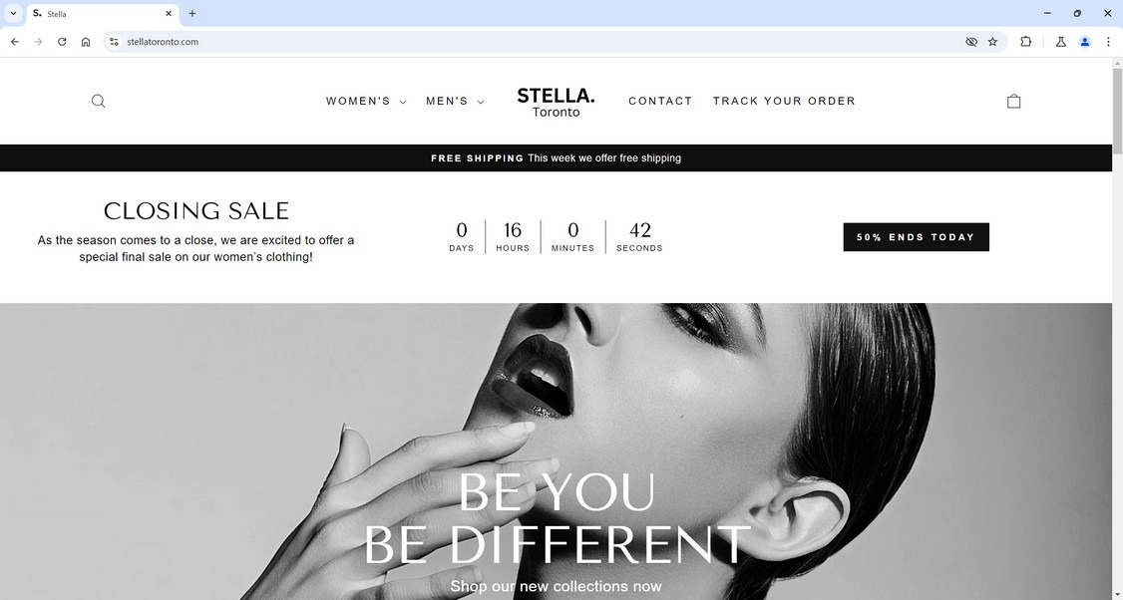
Task: Open the extensions puzzle icon
Action: click(x=1025, y=42)
